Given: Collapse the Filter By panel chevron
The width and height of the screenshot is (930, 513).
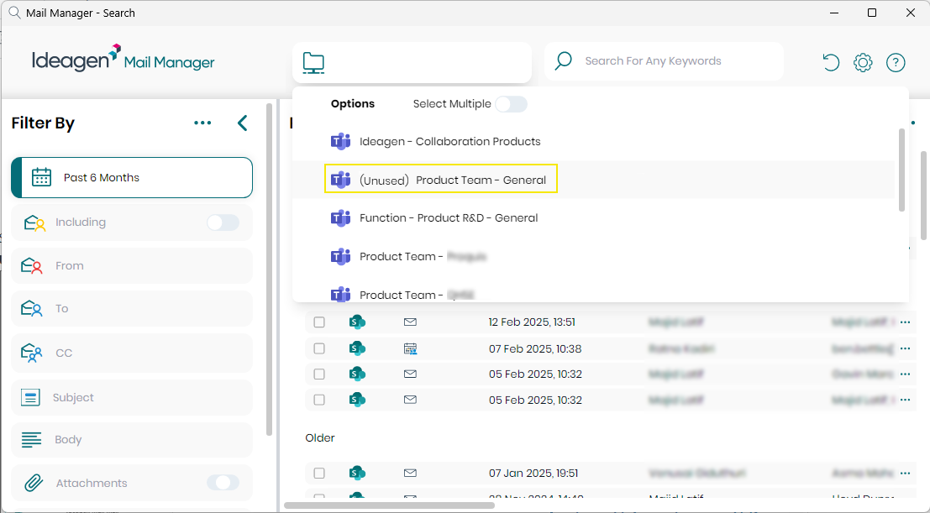Looking at the screenshot, I should [242, 123].
